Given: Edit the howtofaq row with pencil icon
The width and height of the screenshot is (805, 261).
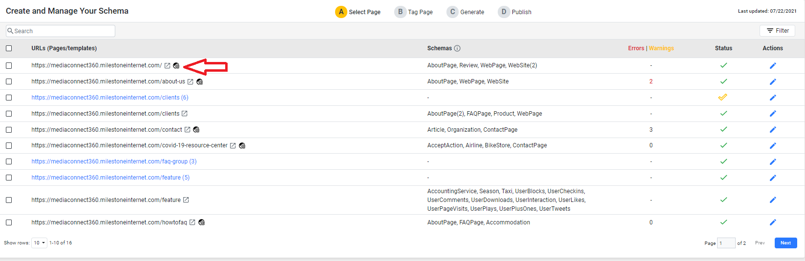Looking at the screenshot, I should (773, 222).
